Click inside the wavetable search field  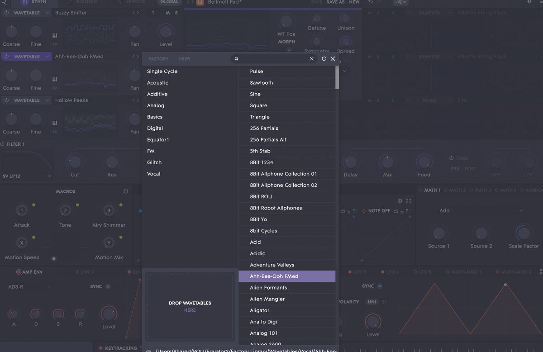point(271,59)
